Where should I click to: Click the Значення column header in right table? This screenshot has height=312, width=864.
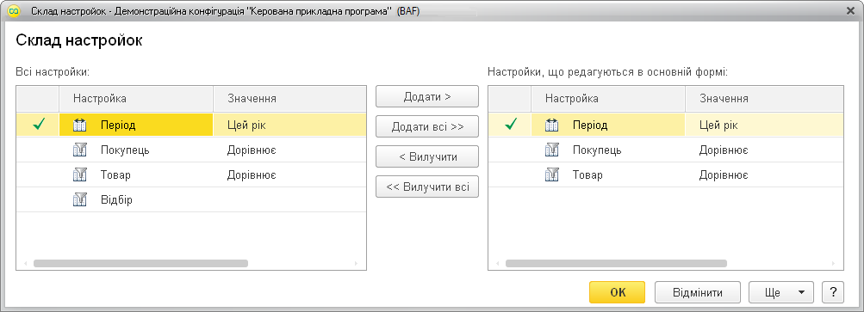[764, 99]
